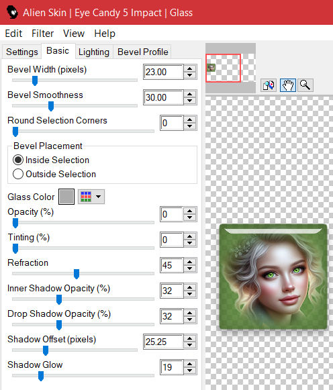Expand the Glass Color palette dropdown arrow
The image size is (333, 390).
coord(99,197)
